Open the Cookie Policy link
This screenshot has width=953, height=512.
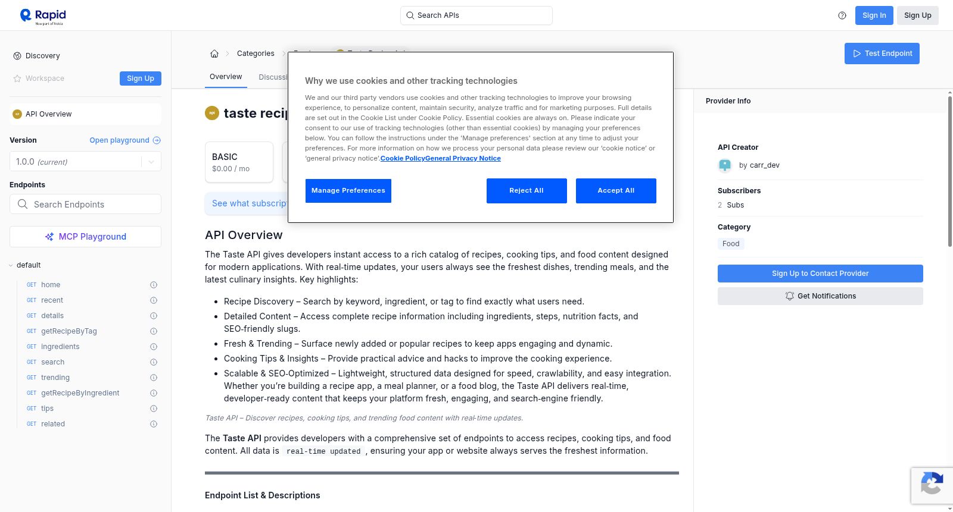(403, 158)
